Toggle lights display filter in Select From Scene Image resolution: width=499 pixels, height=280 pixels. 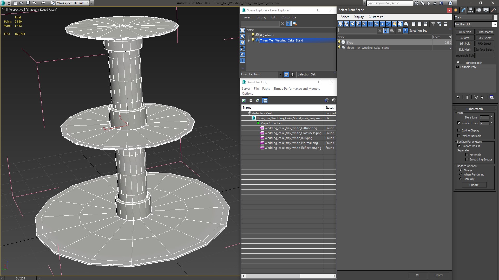point(352,24)
